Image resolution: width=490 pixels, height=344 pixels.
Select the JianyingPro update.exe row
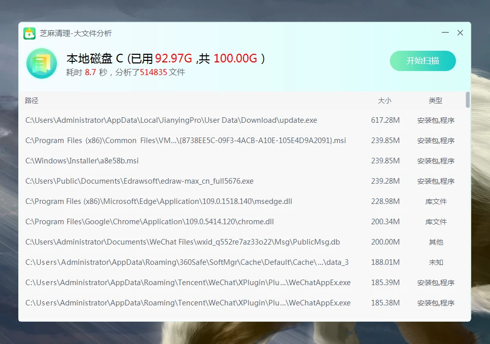tap(171, 120)
